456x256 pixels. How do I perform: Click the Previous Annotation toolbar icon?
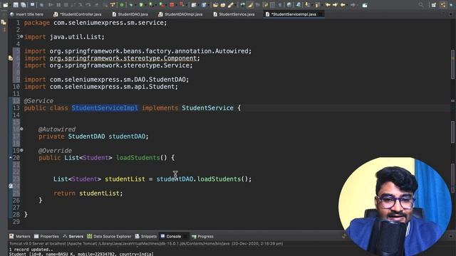317,5
